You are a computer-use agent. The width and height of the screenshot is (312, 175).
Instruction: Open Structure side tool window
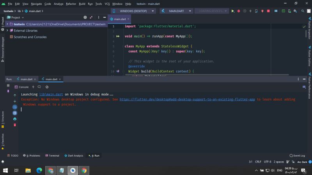[x=3, y=120]
